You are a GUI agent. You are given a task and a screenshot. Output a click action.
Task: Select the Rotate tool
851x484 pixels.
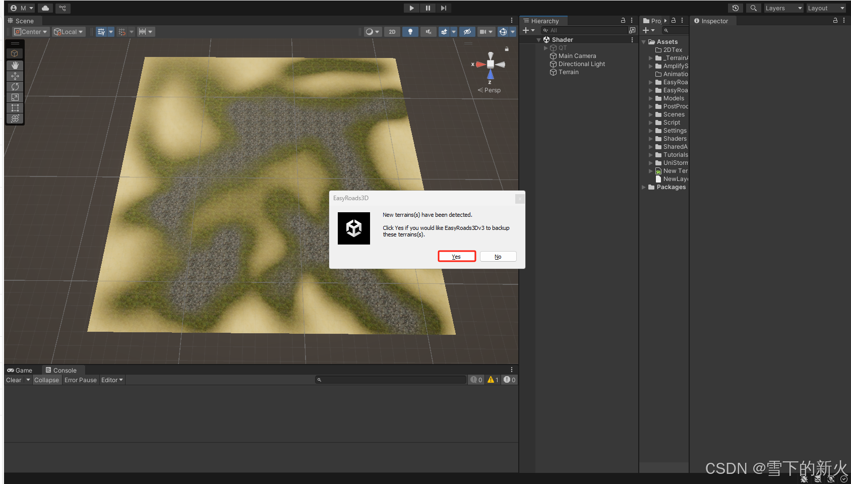pos(15,87)
